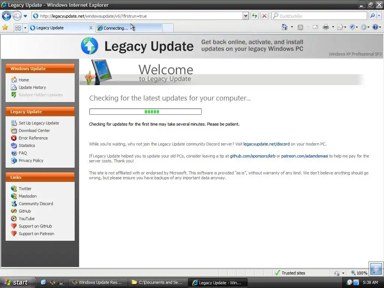
Task: Close the Legacy Update tab
Action: 91,28
